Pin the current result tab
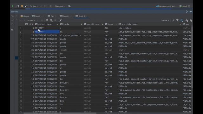Image resolution: width=203 pixels, height=114 pixels. pyautogui.click(x=61, y=20)
